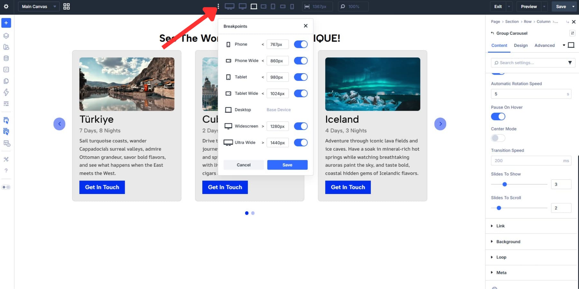Viewport: 579px width, 289px height.
Task: Open the wrench settings tool in sidebar
Action: 6,159
